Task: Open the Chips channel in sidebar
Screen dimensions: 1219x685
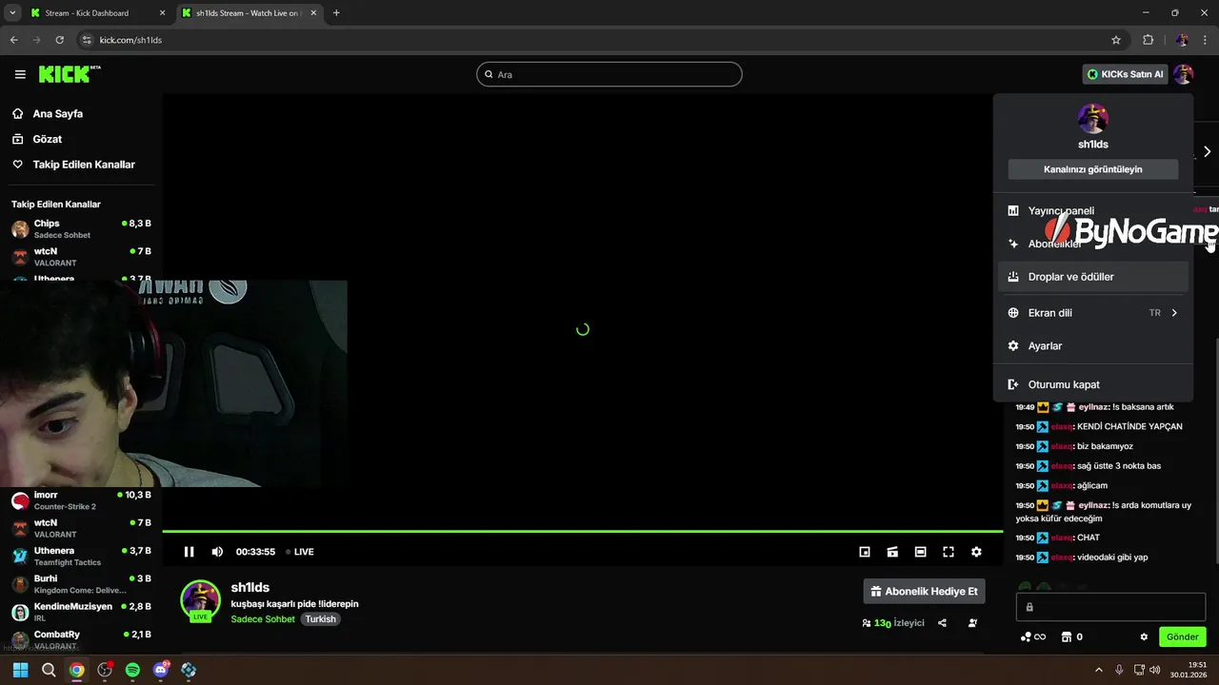Action: pyautogui.click(x=81, y=228)
